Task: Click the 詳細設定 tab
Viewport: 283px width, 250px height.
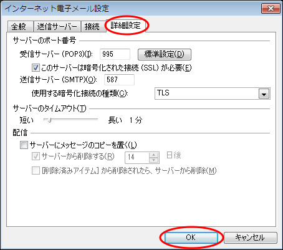Action: click(x=127, y=26)
